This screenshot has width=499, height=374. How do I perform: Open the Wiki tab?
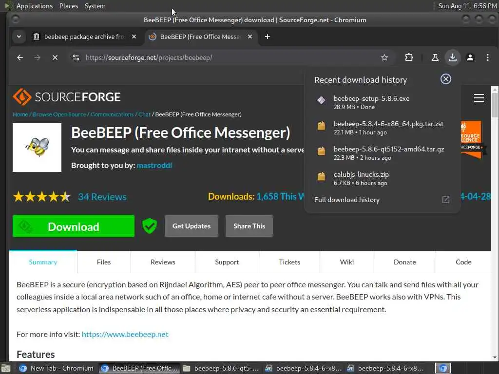347,262
